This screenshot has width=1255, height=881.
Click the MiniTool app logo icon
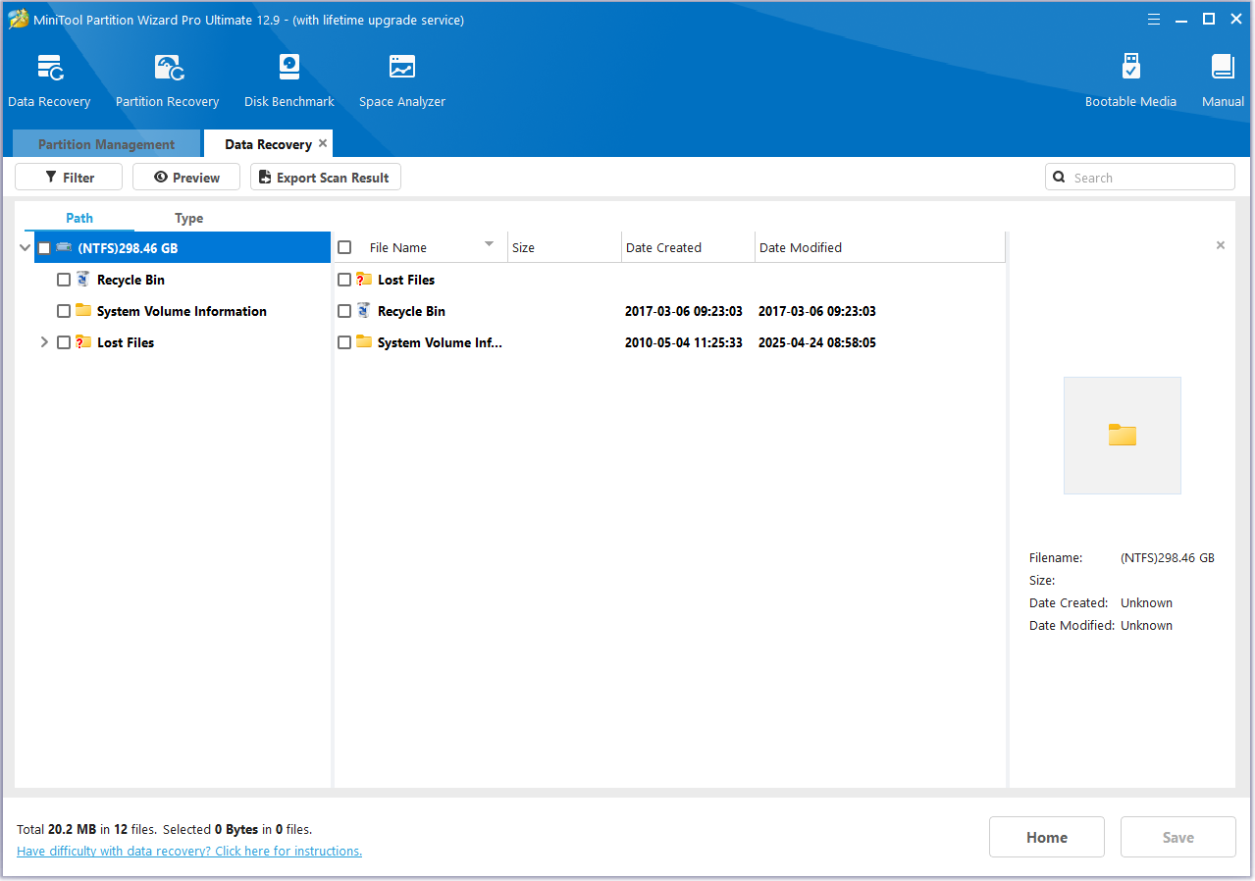(18, 20)
